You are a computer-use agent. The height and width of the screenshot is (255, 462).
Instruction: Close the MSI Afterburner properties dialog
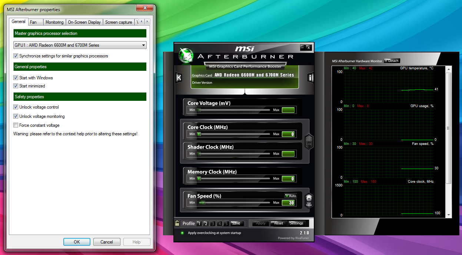pos(145,8)
